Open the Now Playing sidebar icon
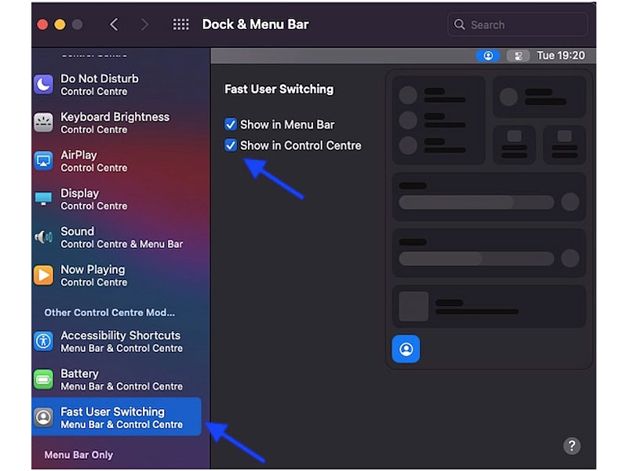 point(43,275)
